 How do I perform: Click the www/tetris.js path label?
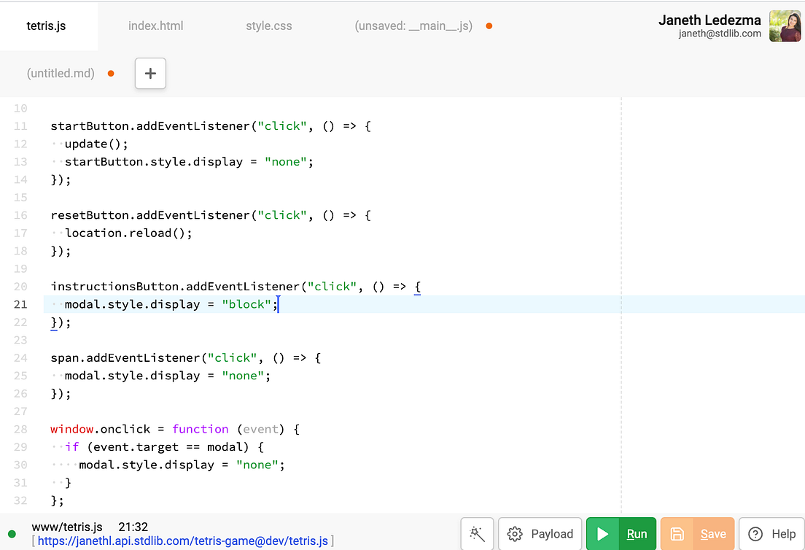point(66,527)
